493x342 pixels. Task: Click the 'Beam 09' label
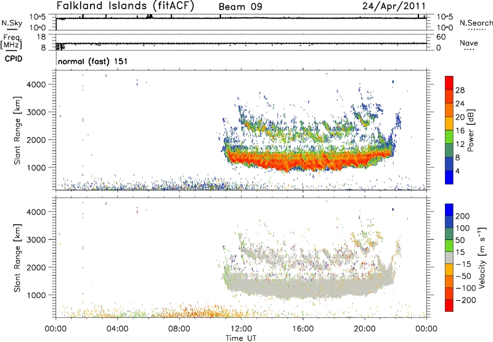[240, 7]
